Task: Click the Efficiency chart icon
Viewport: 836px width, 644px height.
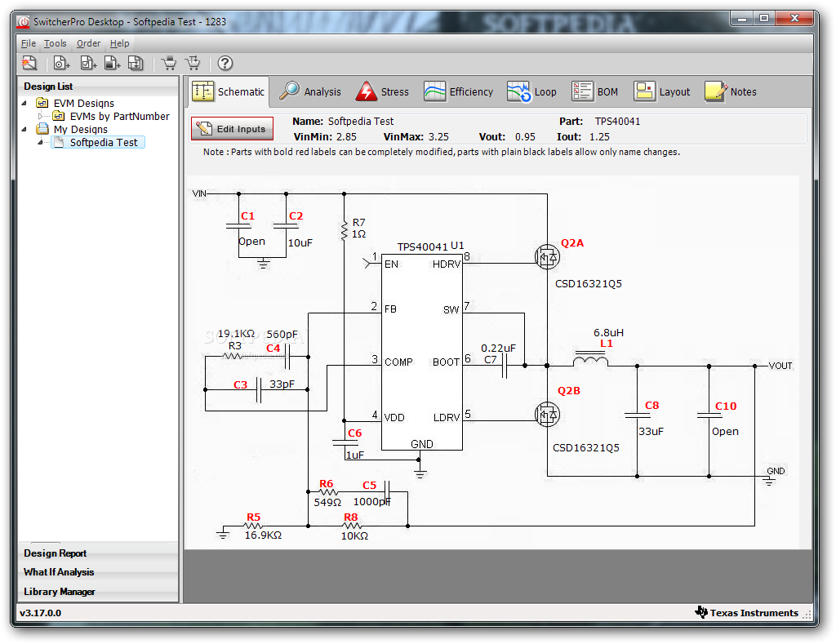Action: (x=434, y=91)
